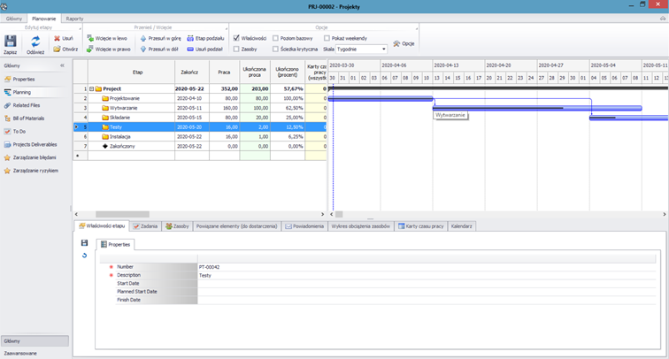The height and width of the screenshot is (359, 669).
Task: Select the Właściwości etapu tab
Action: click(102, 226)
